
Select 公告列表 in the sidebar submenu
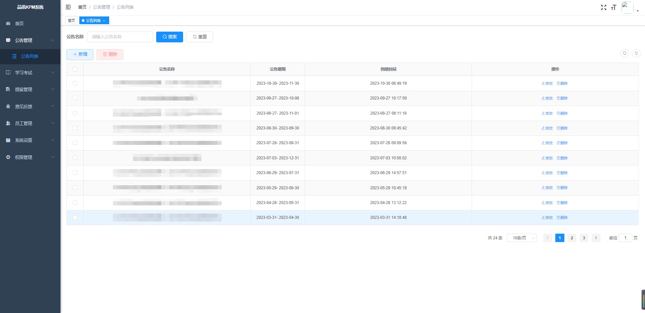(x=30, y=56)
